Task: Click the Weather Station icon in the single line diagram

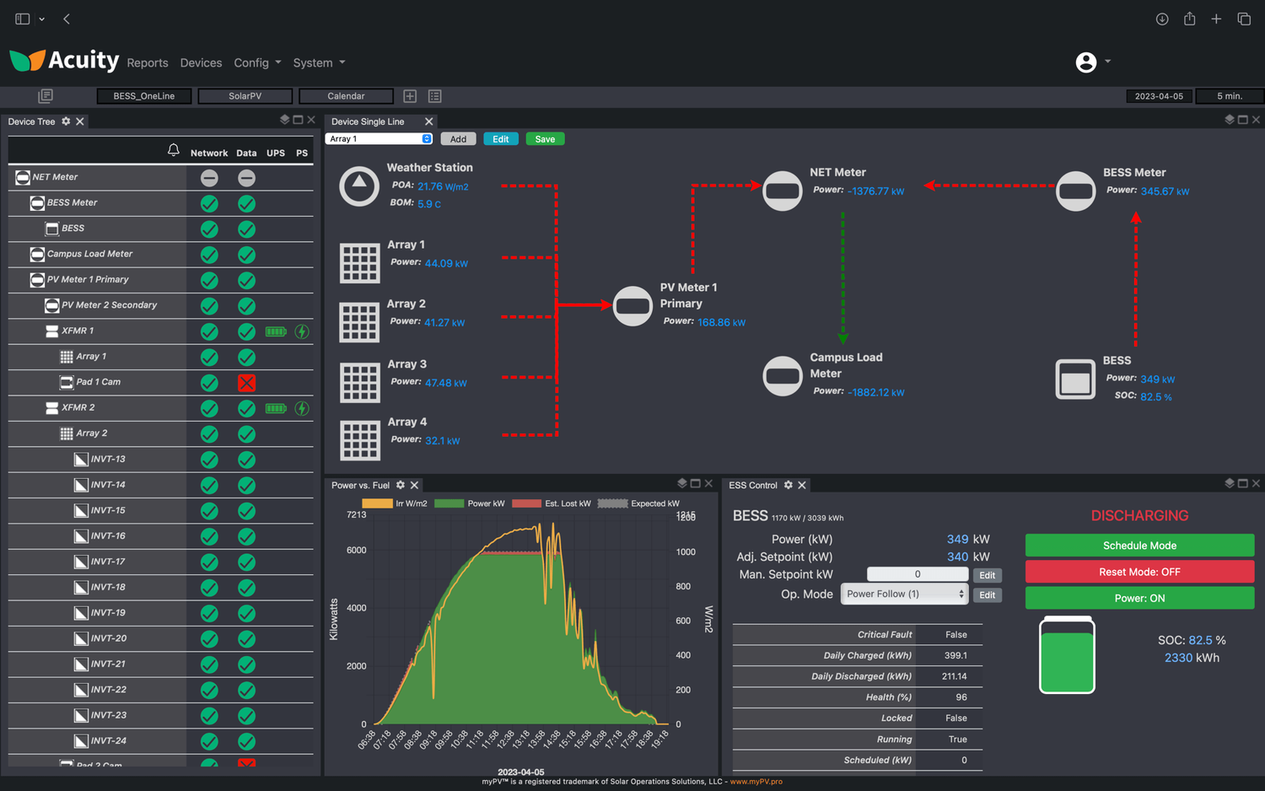Action: coord(358,186)
